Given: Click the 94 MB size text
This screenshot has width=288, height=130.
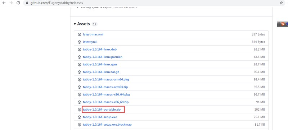Looking at the screenshot, I should click(260, 102).
